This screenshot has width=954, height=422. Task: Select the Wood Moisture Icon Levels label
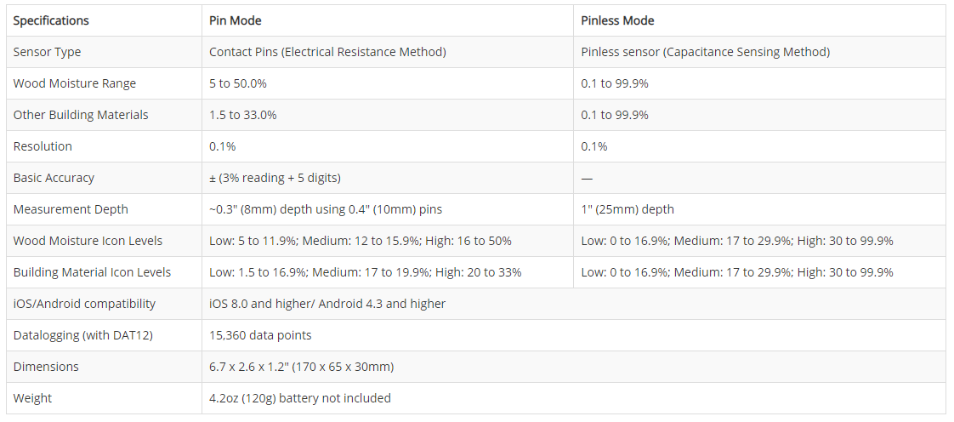pos(88,241)
